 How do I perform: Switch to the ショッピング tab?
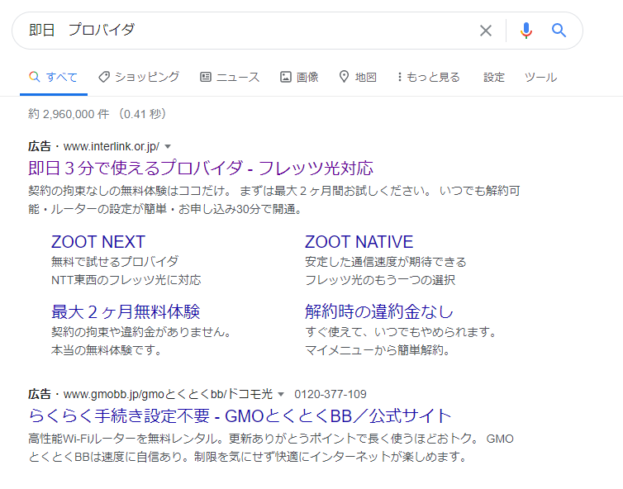pyautogui.click(x=139, y=77)
